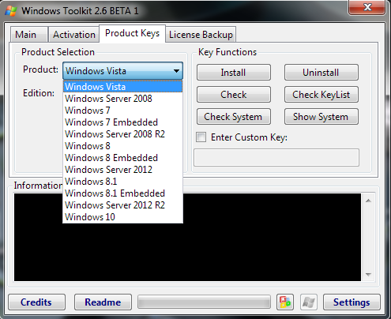Image resolution: width=391 pixels, height=319 pixels.
Task: Click the Office Toolkit icon button
Action: (285, 302)
